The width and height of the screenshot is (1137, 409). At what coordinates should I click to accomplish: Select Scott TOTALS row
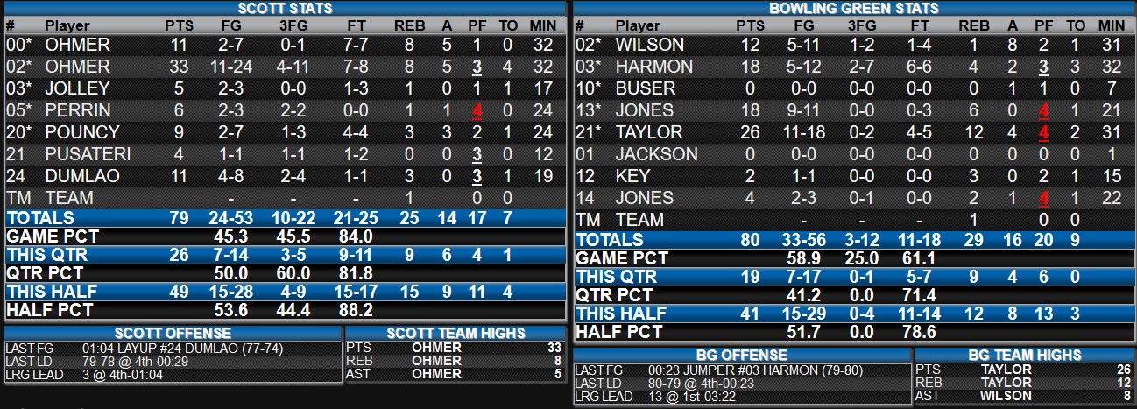tap(285, 218)
